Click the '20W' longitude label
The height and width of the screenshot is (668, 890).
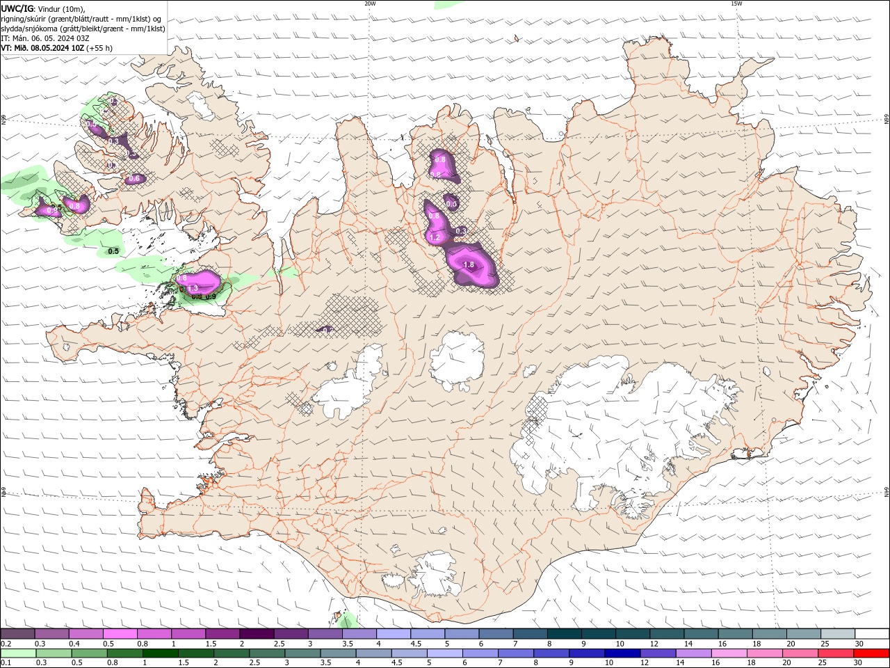point(370,3)
